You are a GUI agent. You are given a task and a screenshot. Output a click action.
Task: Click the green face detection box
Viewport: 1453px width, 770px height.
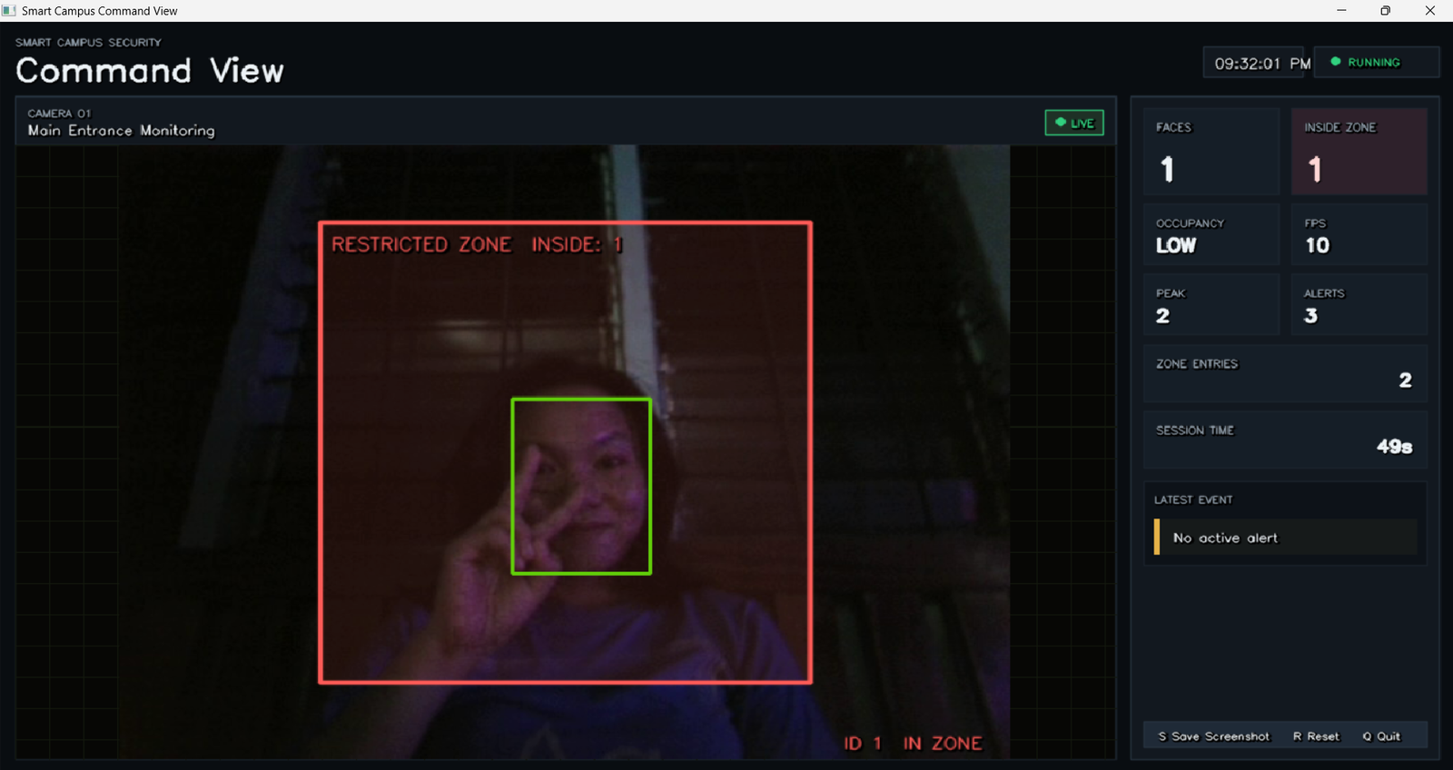click(x=581, y=486)
